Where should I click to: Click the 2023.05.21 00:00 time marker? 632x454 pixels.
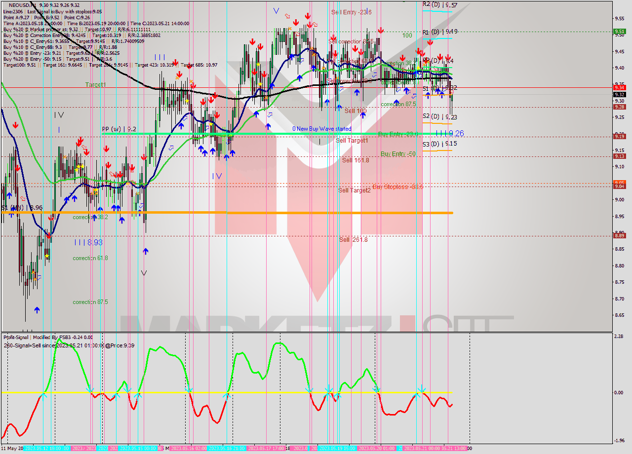coord(422,449)
